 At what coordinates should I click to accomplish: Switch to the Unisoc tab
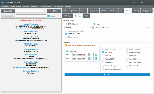[128, 11]
